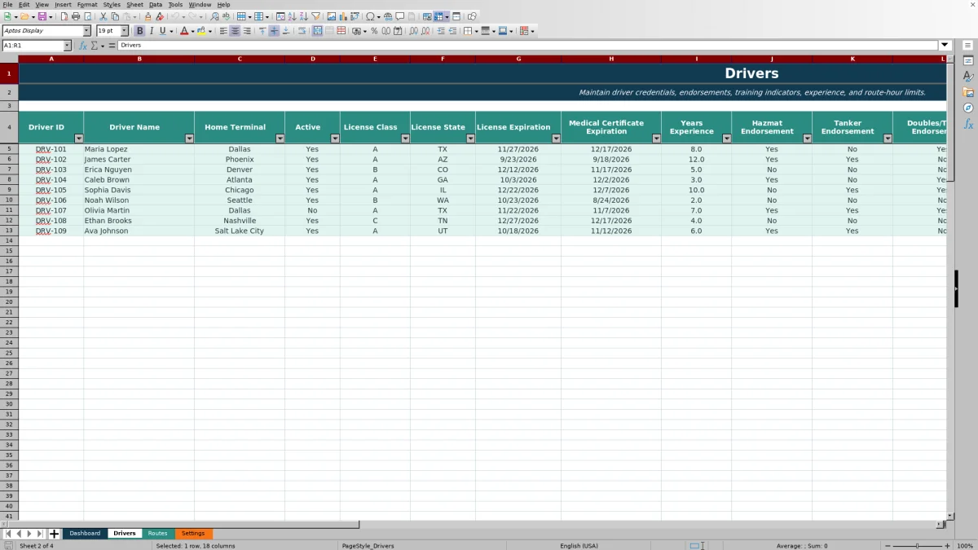
Task: Click the Name Box input field
Action: [33, 46]
